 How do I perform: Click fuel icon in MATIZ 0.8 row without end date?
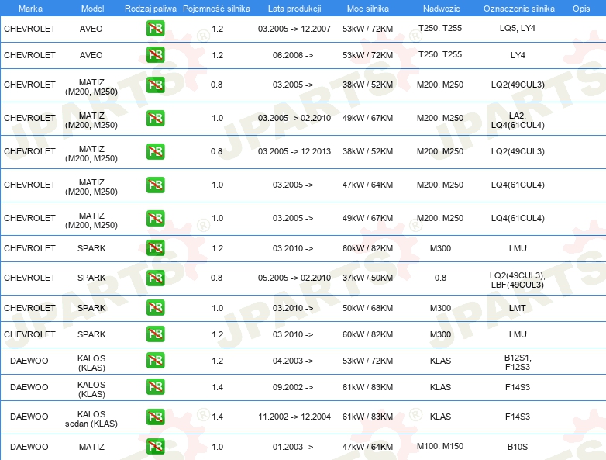tap(155, 85)
